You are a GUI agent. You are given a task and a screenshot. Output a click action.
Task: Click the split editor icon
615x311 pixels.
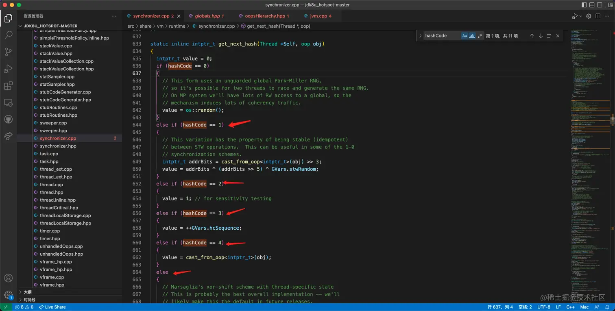[x=598, y=16]
